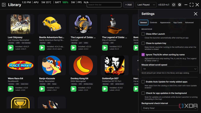Click the gcn tag on Dusklight
This screenshot has width=201, height=113.
click(80, 43)
